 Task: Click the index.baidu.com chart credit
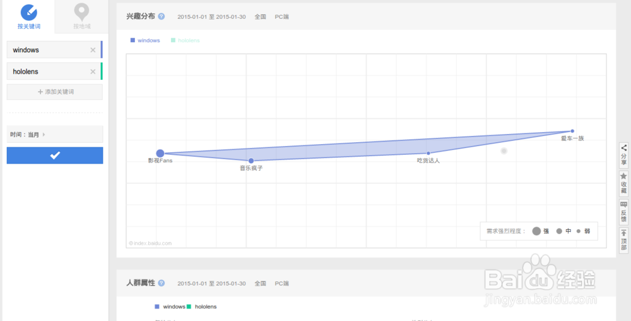point(150,243)
